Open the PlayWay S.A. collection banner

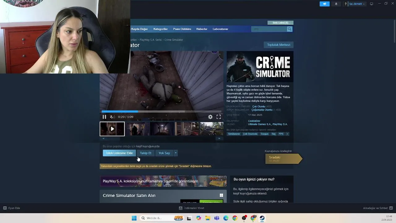point(163,181)
